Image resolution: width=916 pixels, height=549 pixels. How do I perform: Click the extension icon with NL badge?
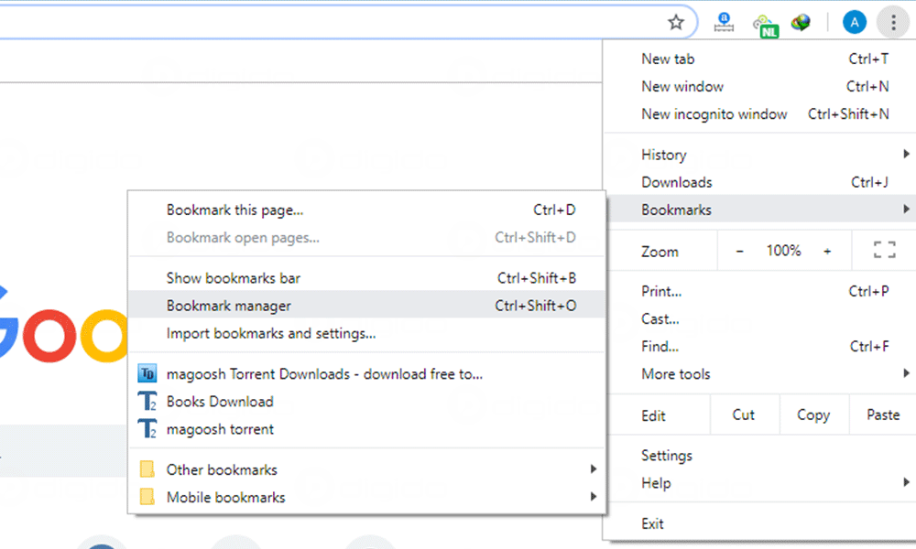(x=764, y=25)
